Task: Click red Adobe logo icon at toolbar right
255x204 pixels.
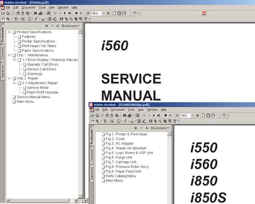Action: point(204,13)
